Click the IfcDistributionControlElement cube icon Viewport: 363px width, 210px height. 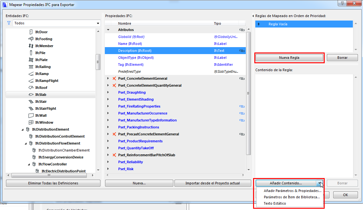pos(31,136)
